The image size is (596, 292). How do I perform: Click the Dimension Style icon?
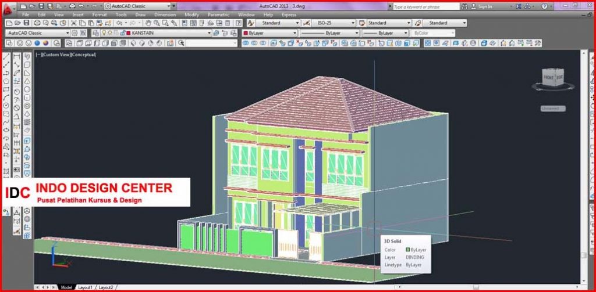tap(306, 23)
